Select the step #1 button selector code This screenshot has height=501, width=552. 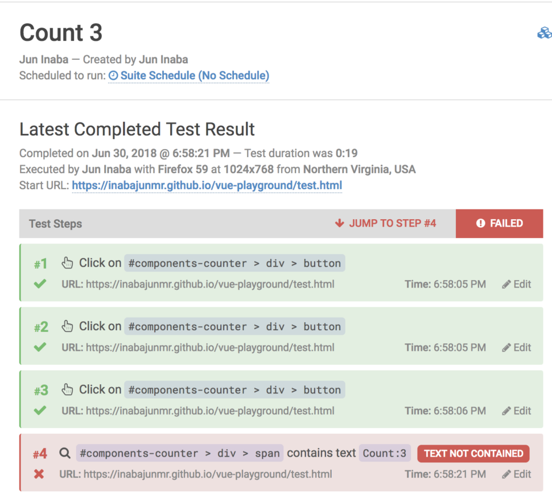tap(235, 263)
